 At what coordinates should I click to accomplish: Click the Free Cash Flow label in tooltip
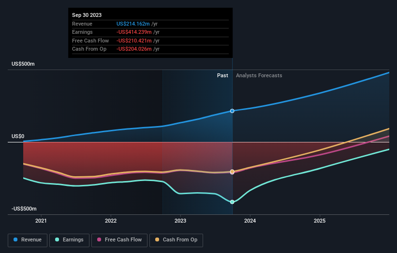pyautogui.click(x=90, y=41)
